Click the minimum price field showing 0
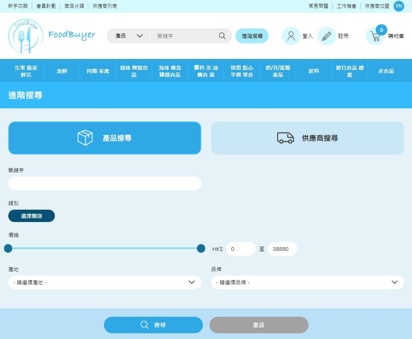The height and width of the screenshot is (339, 412). pyautogui.click(x=241, y=249)
